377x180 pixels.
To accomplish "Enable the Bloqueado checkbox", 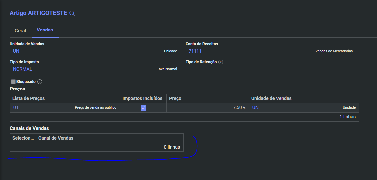I will coord(13,82).
